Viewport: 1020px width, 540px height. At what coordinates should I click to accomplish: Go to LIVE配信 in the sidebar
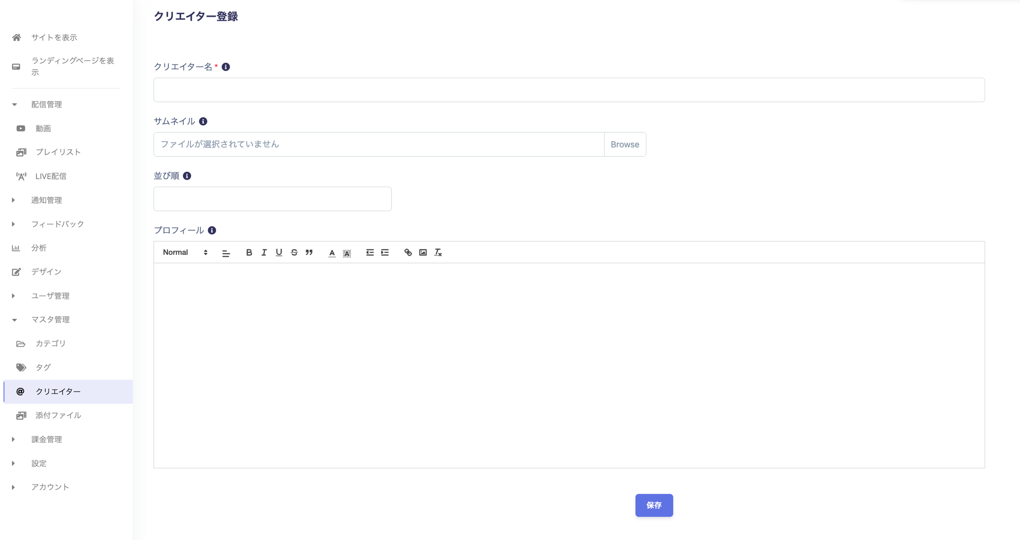click(x=50, y=176)
